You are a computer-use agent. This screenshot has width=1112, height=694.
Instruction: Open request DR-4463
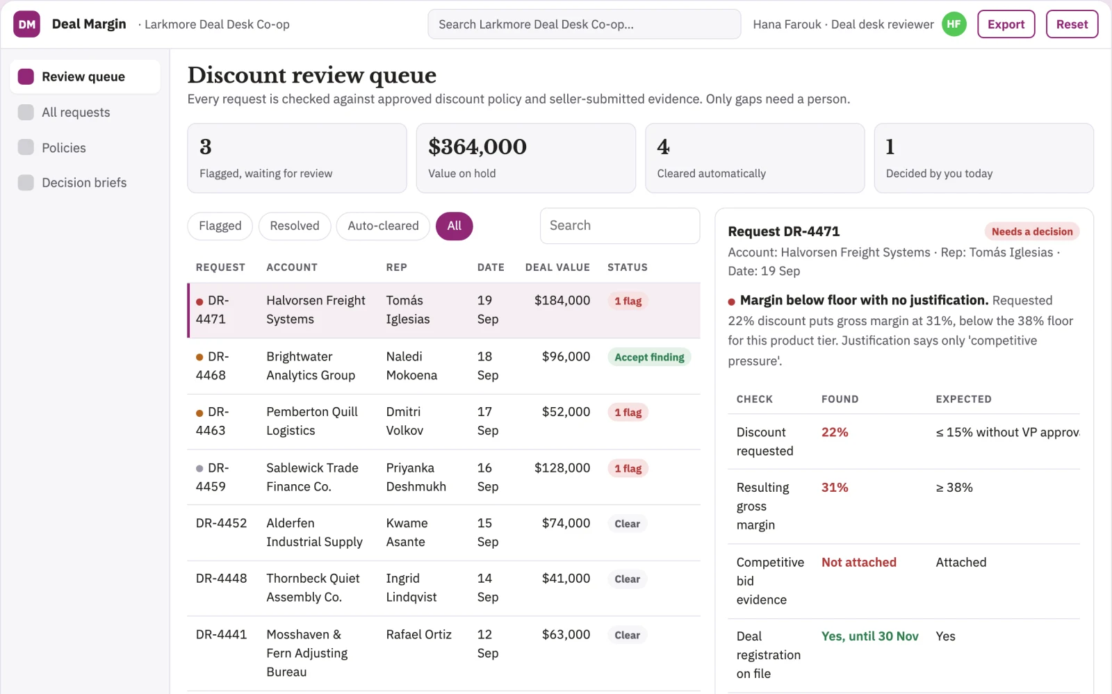click(x=443, y=422)
